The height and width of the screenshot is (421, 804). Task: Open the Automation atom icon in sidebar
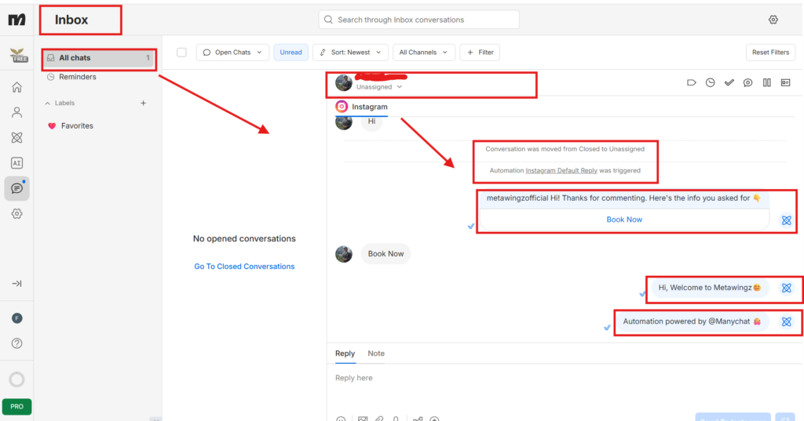[17, 137]
